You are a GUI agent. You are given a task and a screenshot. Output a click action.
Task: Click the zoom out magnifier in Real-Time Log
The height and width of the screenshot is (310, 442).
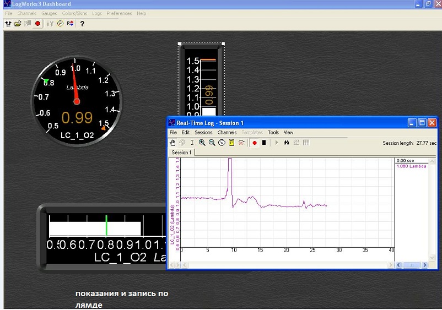212,143
